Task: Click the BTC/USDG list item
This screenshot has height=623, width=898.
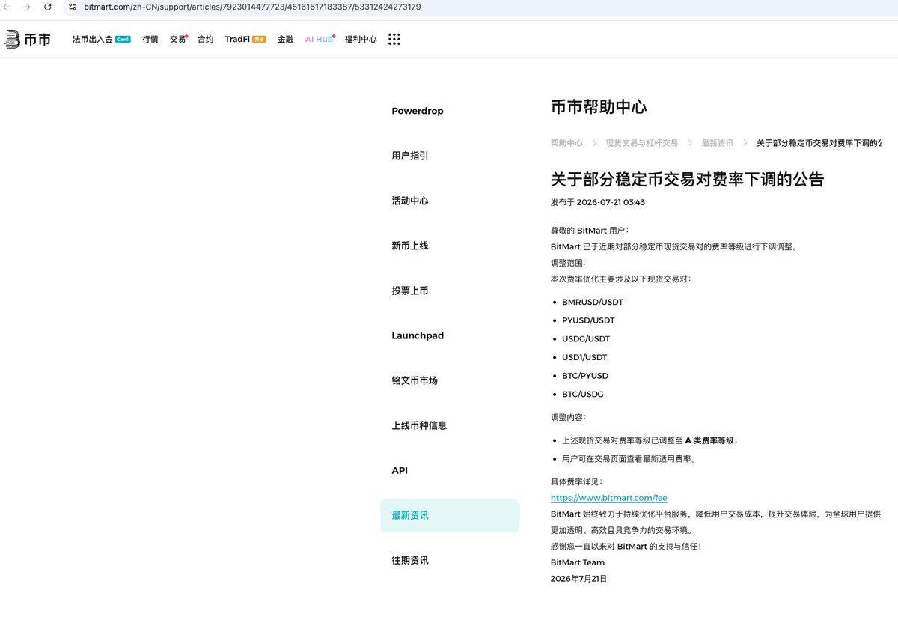Action: click(583, 394)
